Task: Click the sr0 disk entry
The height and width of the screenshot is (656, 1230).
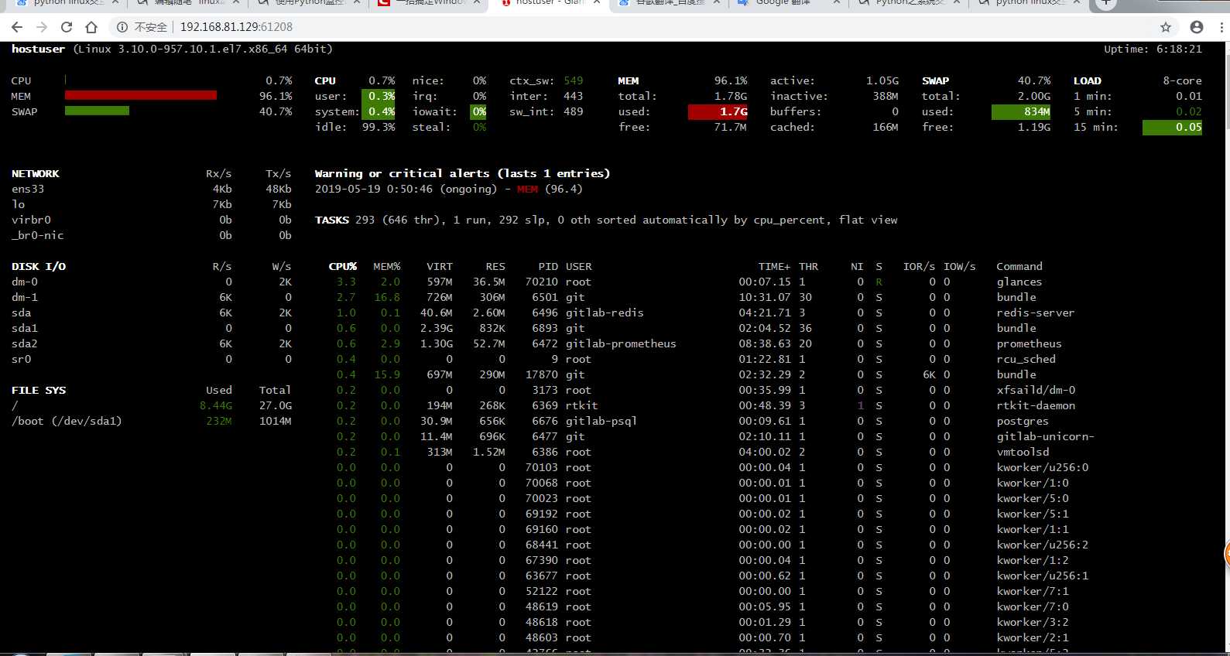Action: click(22, 359)
